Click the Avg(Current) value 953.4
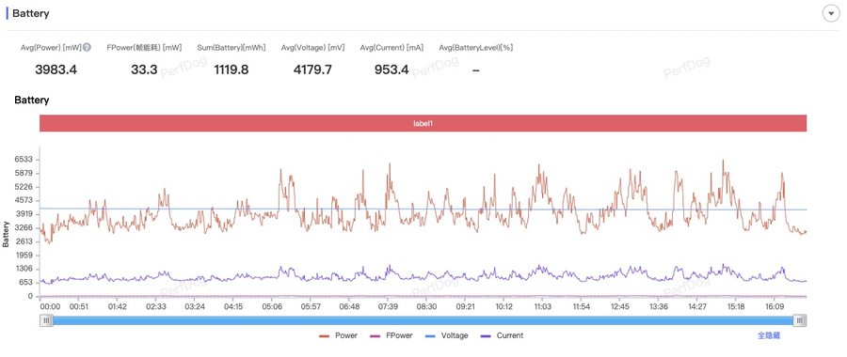The height and width of the screenshot is (357, 847). tap(392, 69)
